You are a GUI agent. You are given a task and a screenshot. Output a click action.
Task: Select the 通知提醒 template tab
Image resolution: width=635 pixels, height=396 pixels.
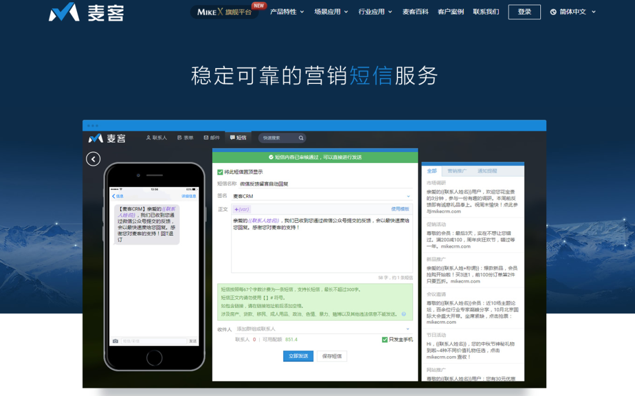pos(487,171)
